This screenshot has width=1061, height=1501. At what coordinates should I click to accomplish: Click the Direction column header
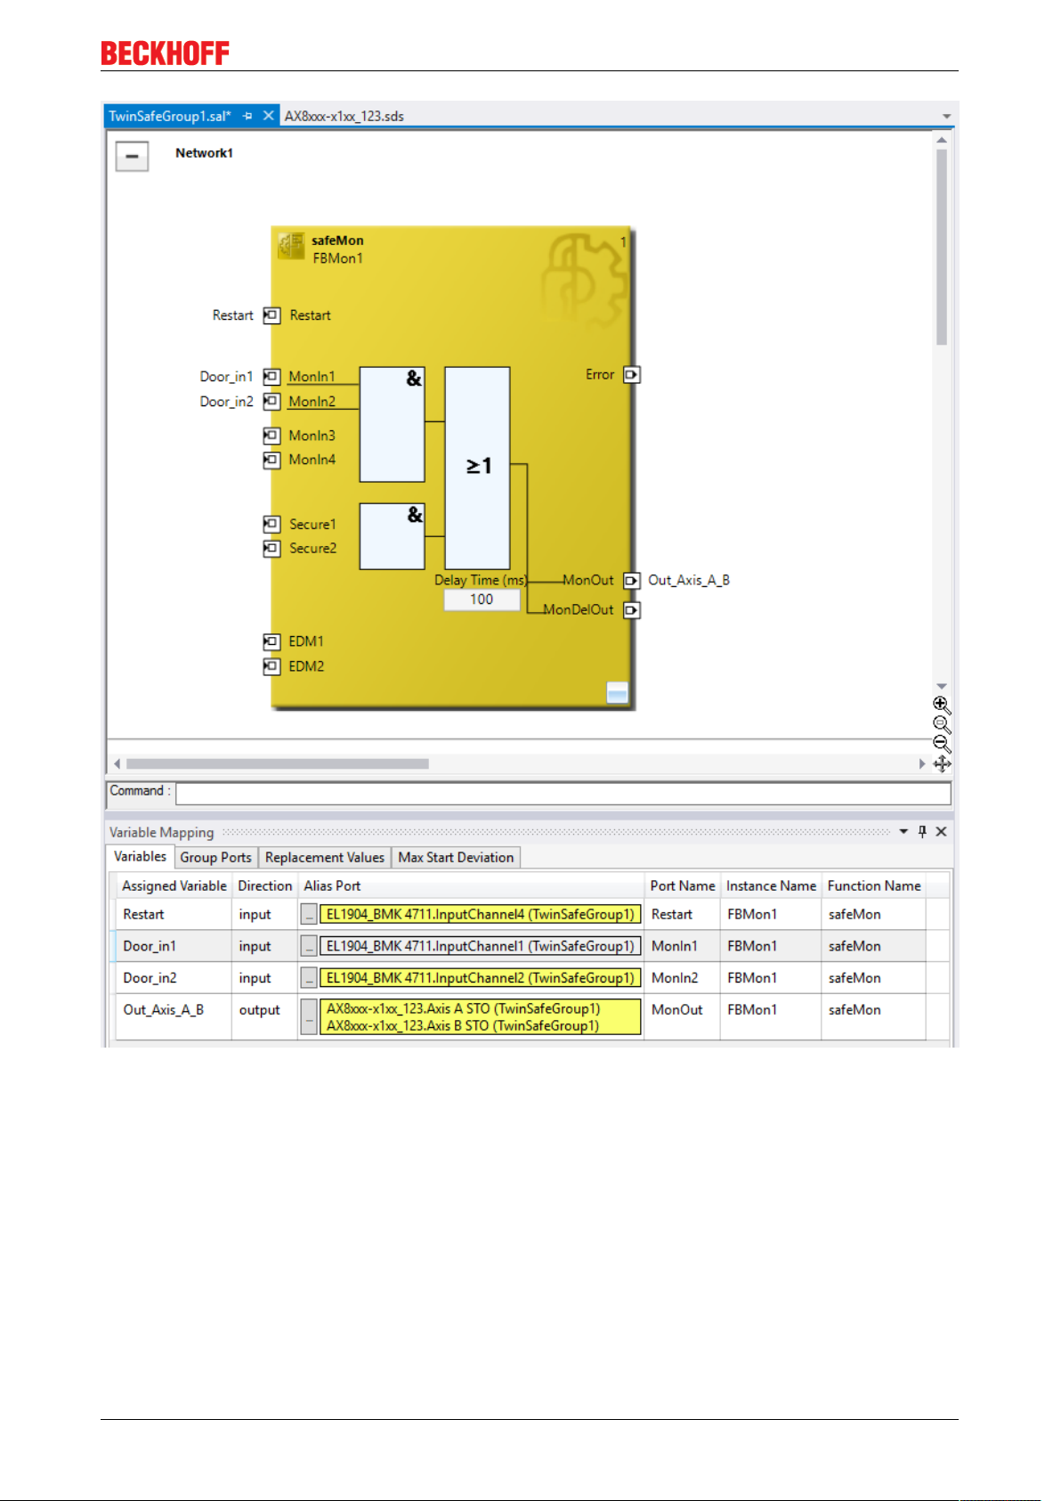click(264, 886)
